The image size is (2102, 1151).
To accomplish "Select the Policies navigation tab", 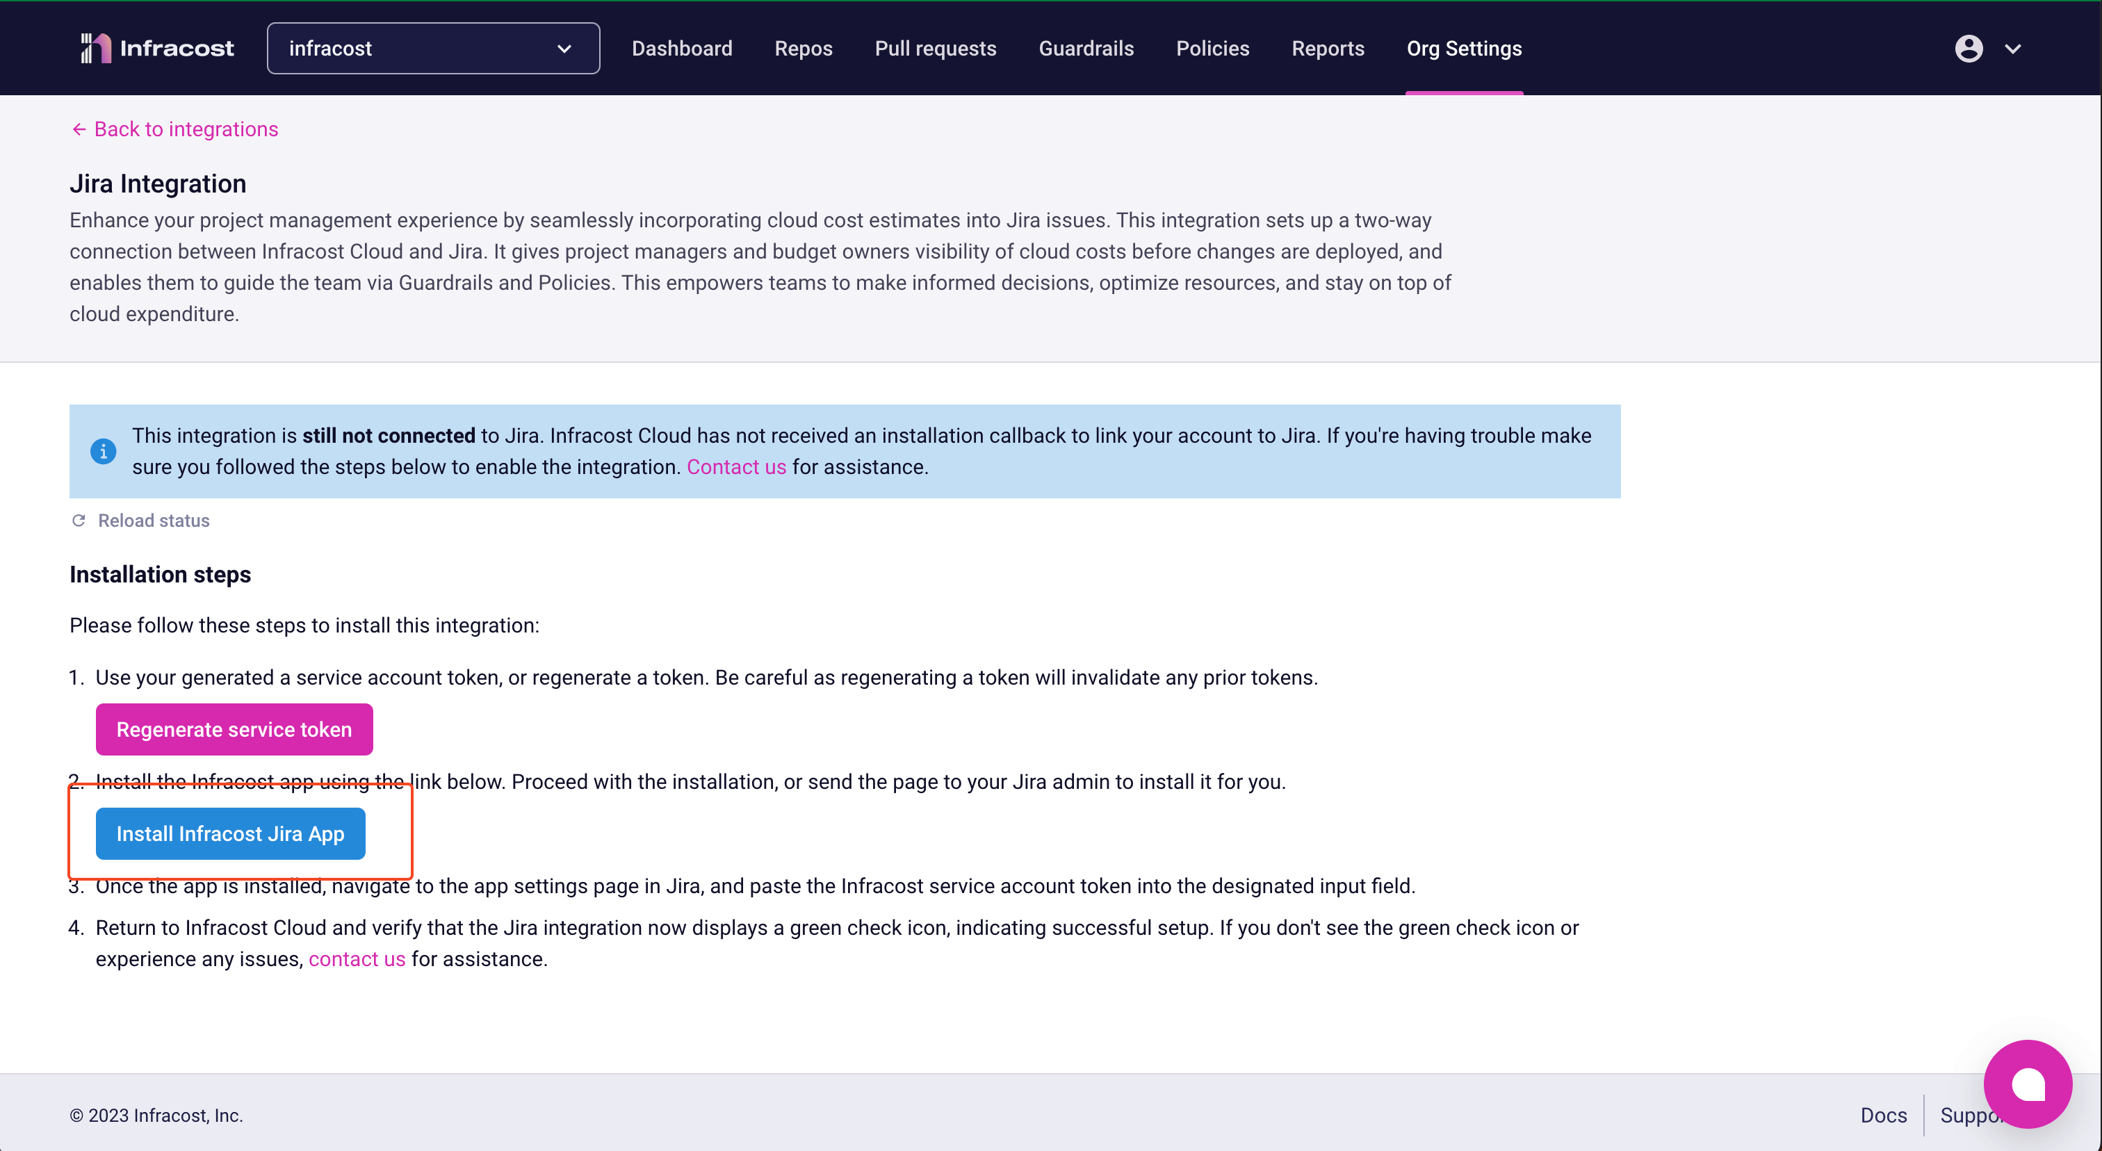I will (1212, 48).
